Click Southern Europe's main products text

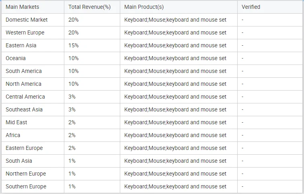175,186
